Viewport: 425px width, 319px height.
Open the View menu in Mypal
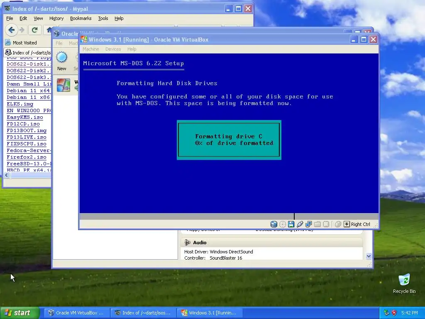click(38, 18)
